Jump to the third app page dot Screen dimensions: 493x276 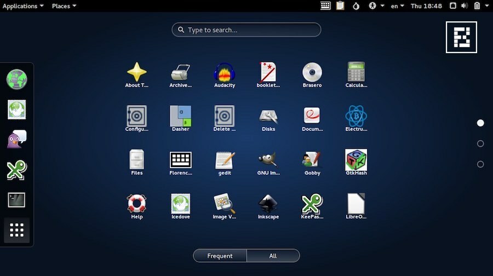click(x=480, y=164)
